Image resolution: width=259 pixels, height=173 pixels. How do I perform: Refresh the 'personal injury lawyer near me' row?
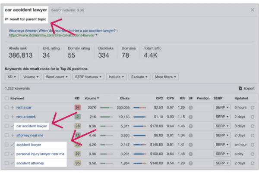tap(253, 154)
